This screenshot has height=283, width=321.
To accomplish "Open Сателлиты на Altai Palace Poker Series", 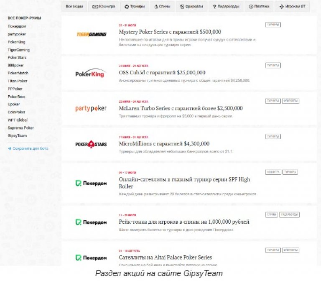I will pos(165,257).
